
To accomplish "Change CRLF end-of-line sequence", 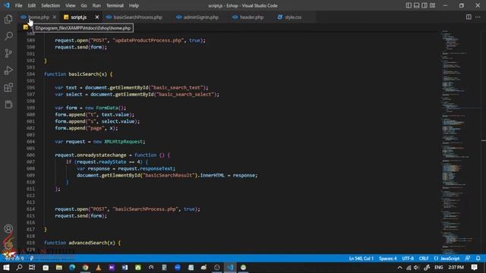I will pyautogui.click(x=424, y=258).
